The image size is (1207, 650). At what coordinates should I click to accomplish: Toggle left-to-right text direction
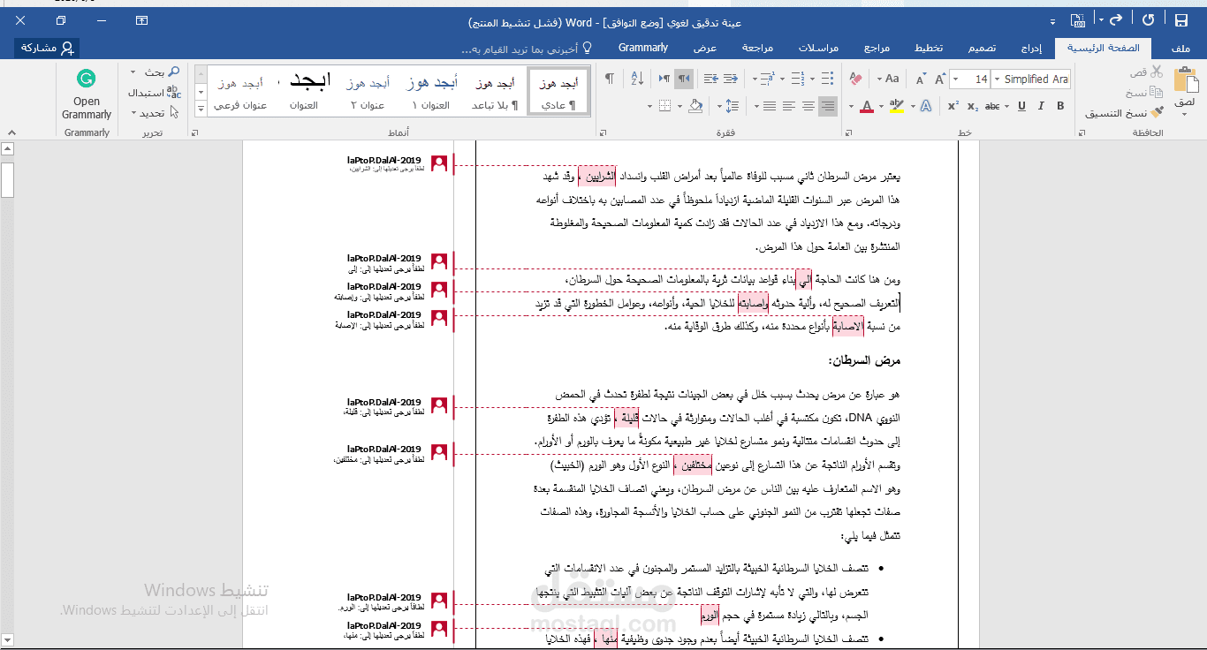(x=664, y=79)
